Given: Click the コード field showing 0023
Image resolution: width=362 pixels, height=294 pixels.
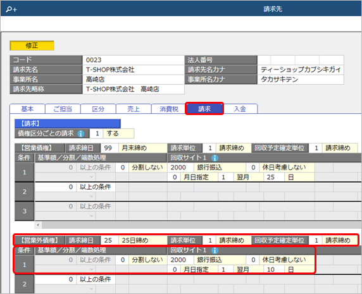Looking at the screenshot, I should tap(134, 60).
